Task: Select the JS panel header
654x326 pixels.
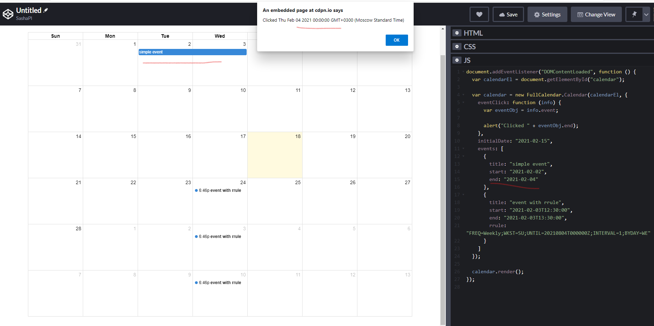Action: (468, 60)
